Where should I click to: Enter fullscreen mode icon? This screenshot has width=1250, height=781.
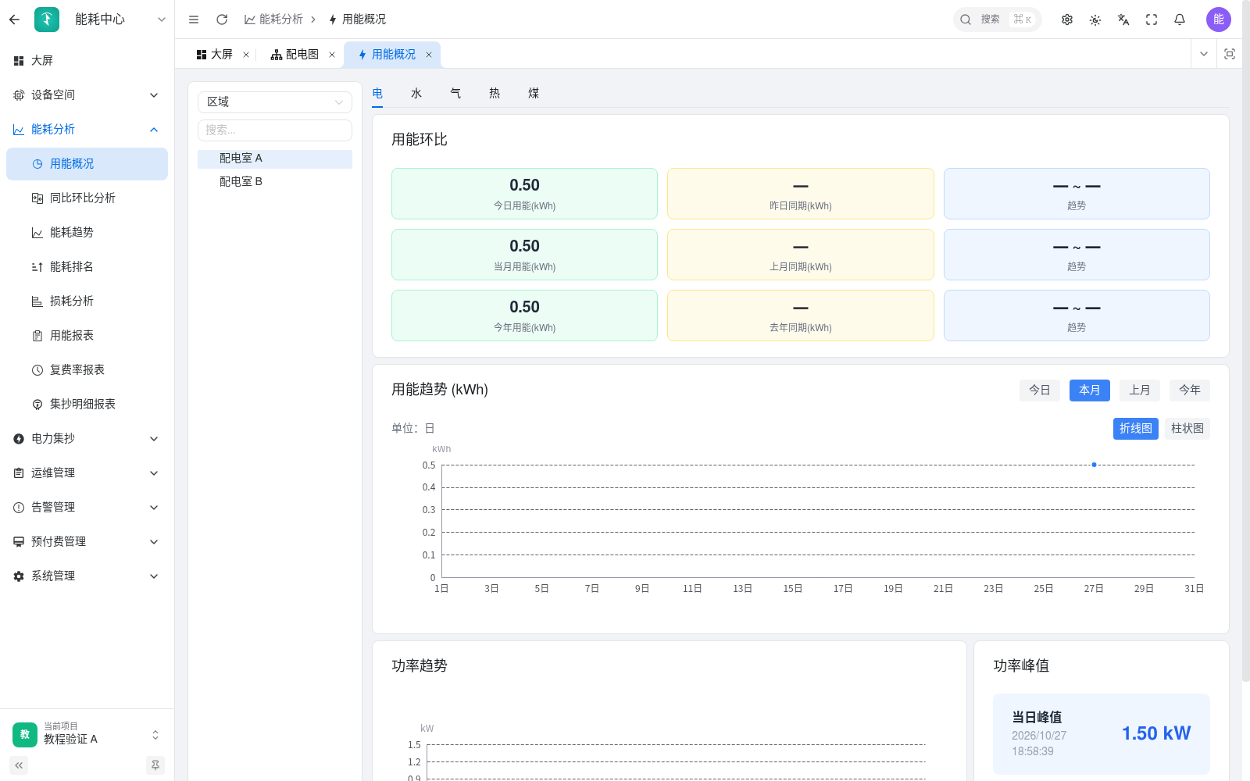1152,20
